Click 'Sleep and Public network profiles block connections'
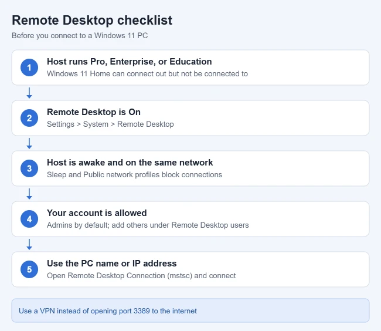This screenshot has width=381, height=331. pos(134,175)
